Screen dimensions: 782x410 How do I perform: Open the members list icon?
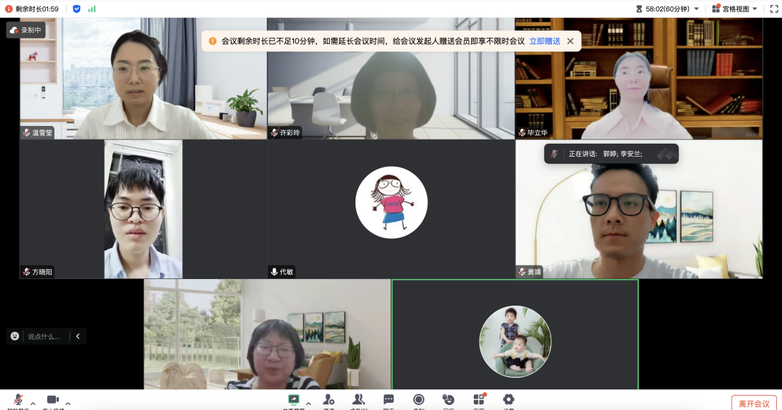coord(358,400)
